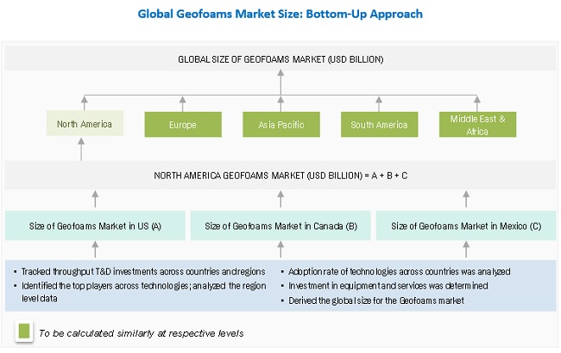
Task: Click the North America Geofoams Market formula bar
Action: [280, 176]
